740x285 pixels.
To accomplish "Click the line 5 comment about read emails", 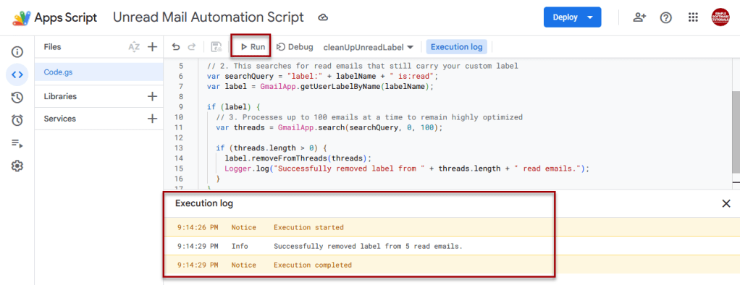I will click(363, 66).
